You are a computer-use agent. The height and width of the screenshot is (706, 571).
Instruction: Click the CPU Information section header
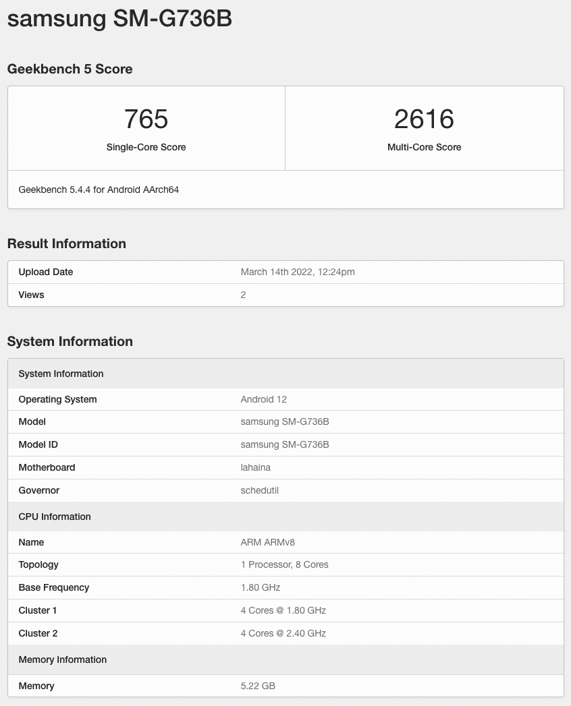54,517
